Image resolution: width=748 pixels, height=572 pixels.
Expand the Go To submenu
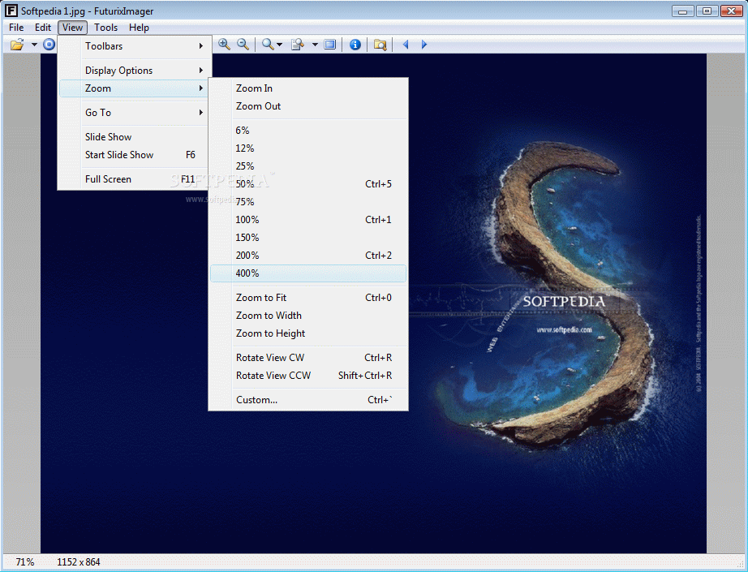pyautogui.click(x=134, y=113)
